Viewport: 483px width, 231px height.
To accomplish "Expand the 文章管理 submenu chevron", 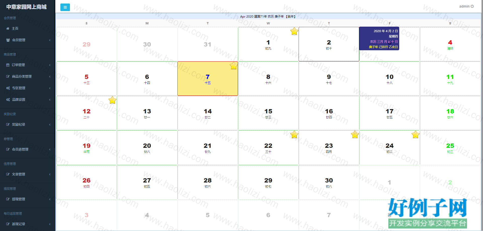I will click(50, 174).
